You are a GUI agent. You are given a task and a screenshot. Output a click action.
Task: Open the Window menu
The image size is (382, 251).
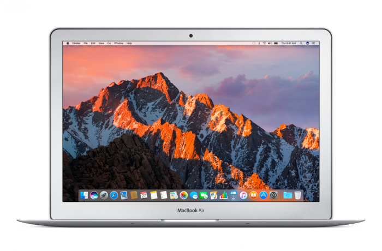pyautogui.click(x=118, y=43)
